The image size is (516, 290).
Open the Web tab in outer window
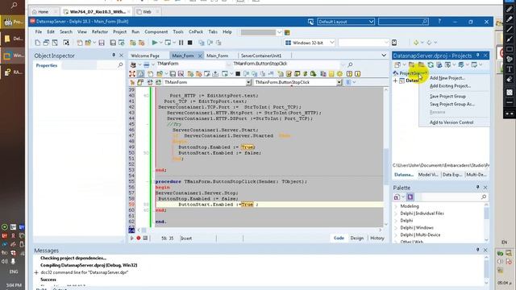(x=147, y=11)
